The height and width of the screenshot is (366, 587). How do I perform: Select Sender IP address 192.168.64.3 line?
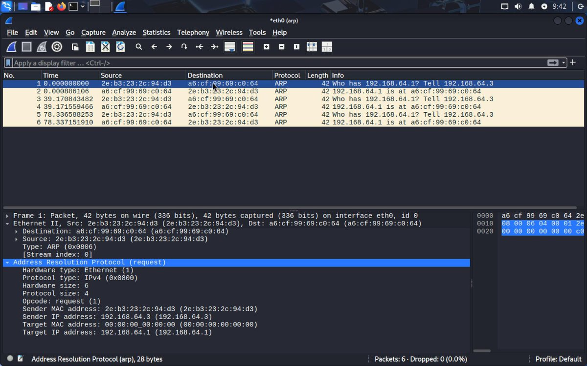coord(117,317)
